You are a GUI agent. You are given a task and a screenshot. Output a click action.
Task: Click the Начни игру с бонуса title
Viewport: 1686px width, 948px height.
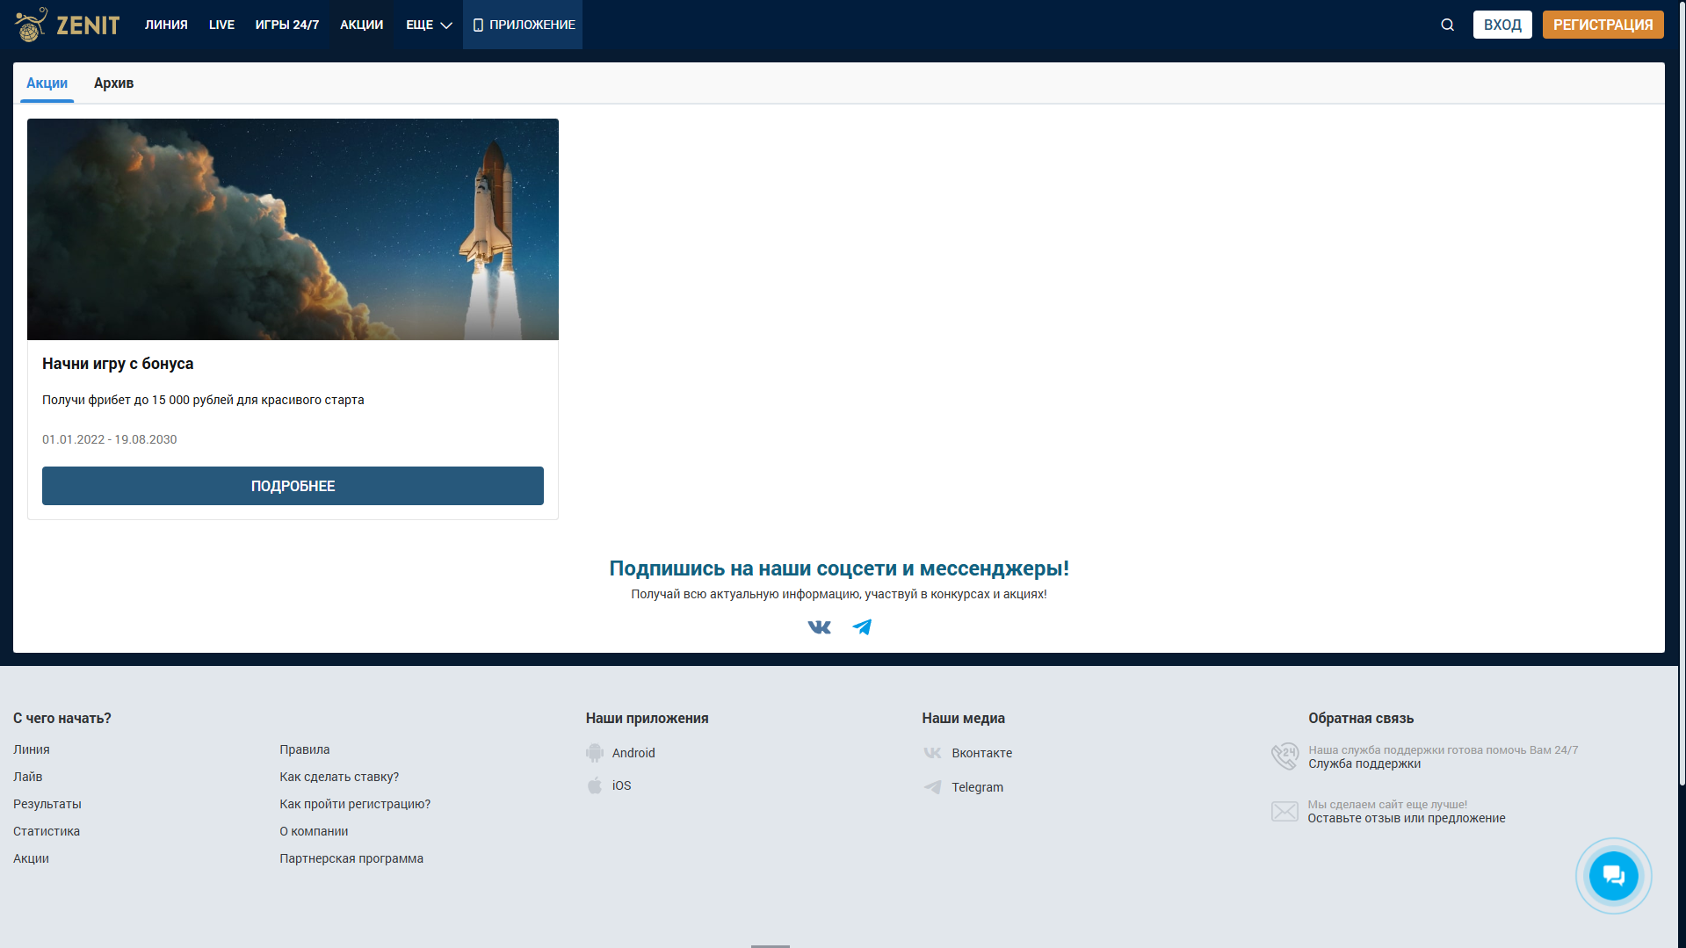118,364
